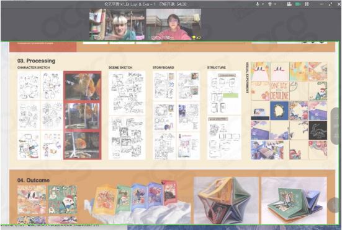Click the 'ONE DAY DEADLINE' visual experiment tile
This screenshot has height=230, width=342.
(279, 92)
